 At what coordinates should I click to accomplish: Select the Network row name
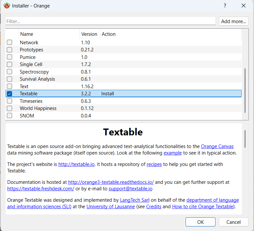[x=29, y=43]
